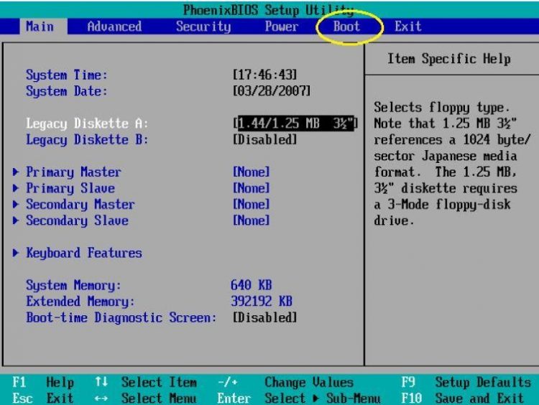Click the Legacy Diskette B label
This screenshot has height=405, width=539.
coord(87,140)
